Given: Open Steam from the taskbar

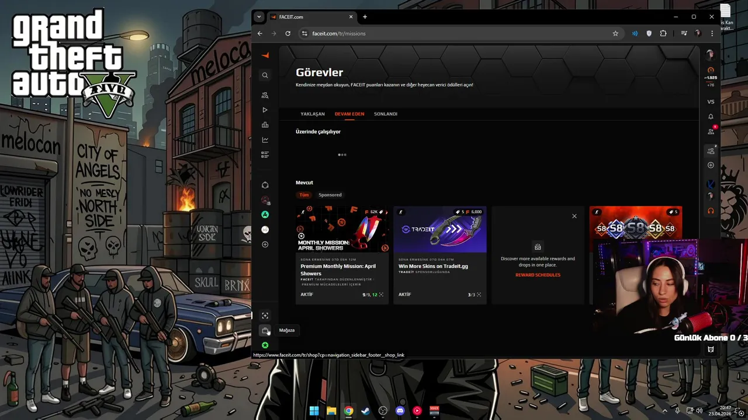Looking at the screenshot, I should pyautogui.click(x=365, y=411).
